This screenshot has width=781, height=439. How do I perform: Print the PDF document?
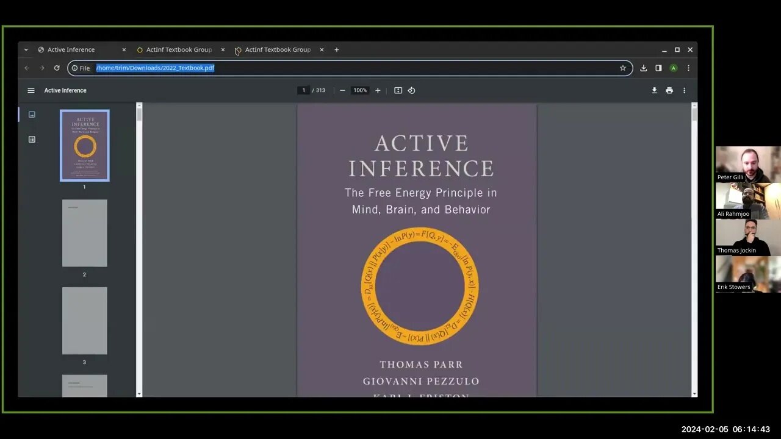[669, 90]
